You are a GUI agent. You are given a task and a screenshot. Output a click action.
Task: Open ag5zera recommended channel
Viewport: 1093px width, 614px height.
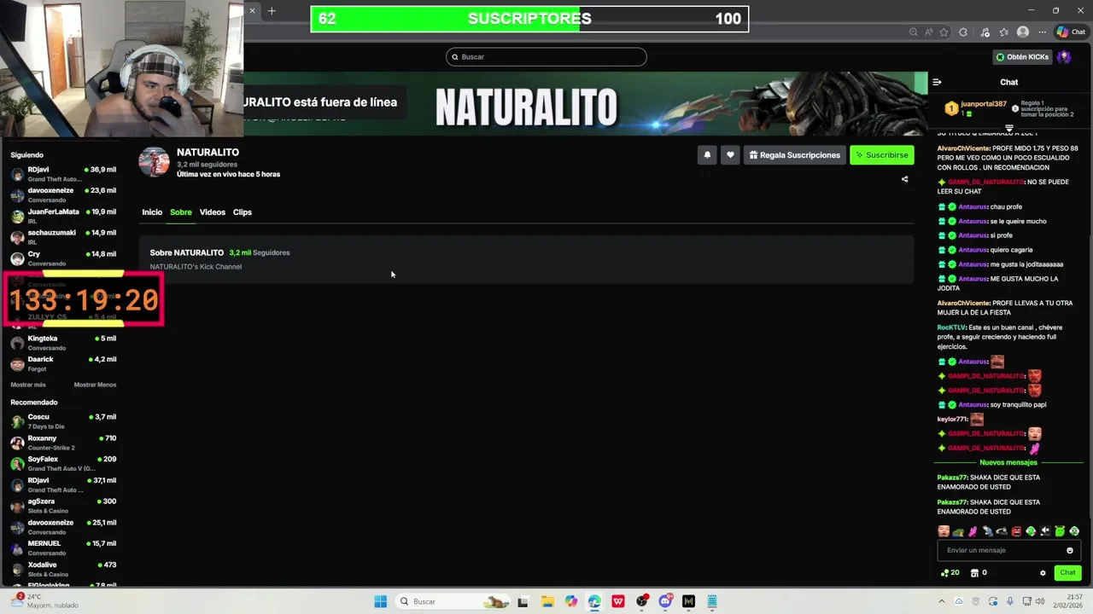63,506
